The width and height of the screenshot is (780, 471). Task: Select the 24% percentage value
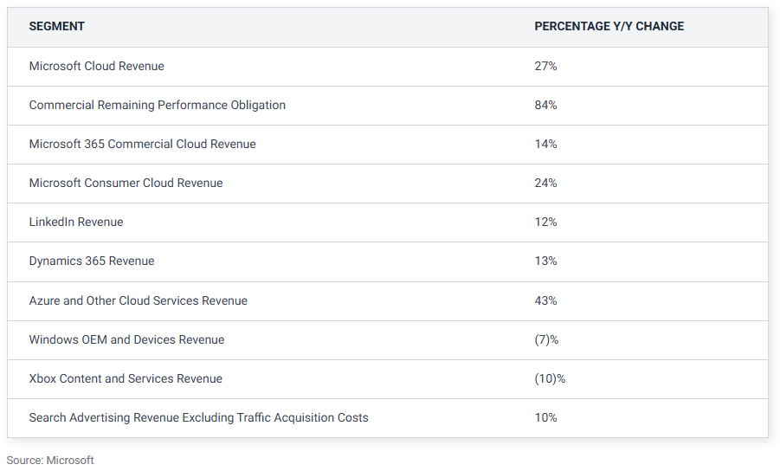545,183
